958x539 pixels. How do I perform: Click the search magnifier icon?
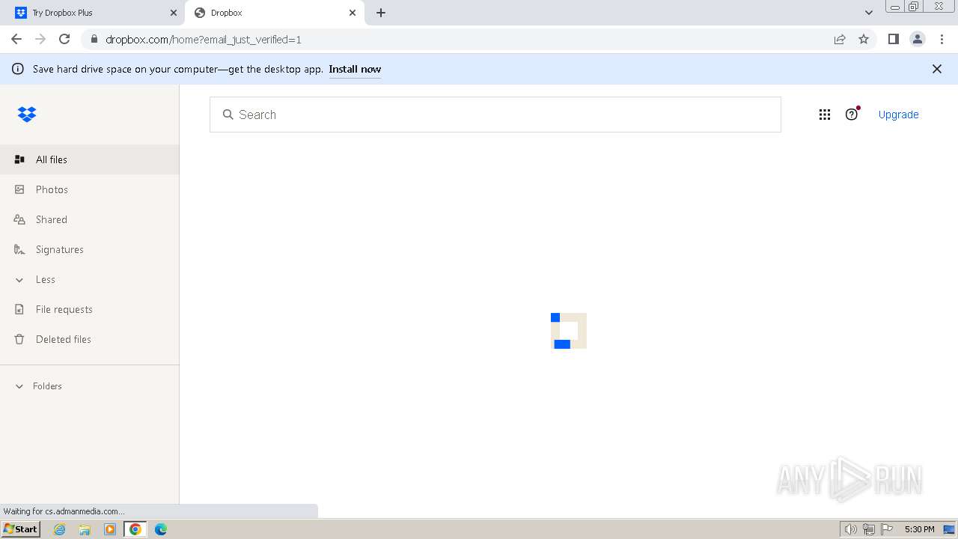(228, 115)
